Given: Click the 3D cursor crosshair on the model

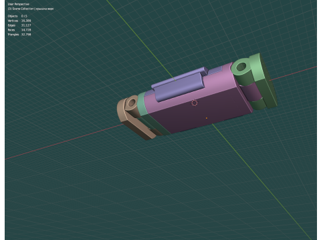Looking at the screenshot, I should (195, 103).
